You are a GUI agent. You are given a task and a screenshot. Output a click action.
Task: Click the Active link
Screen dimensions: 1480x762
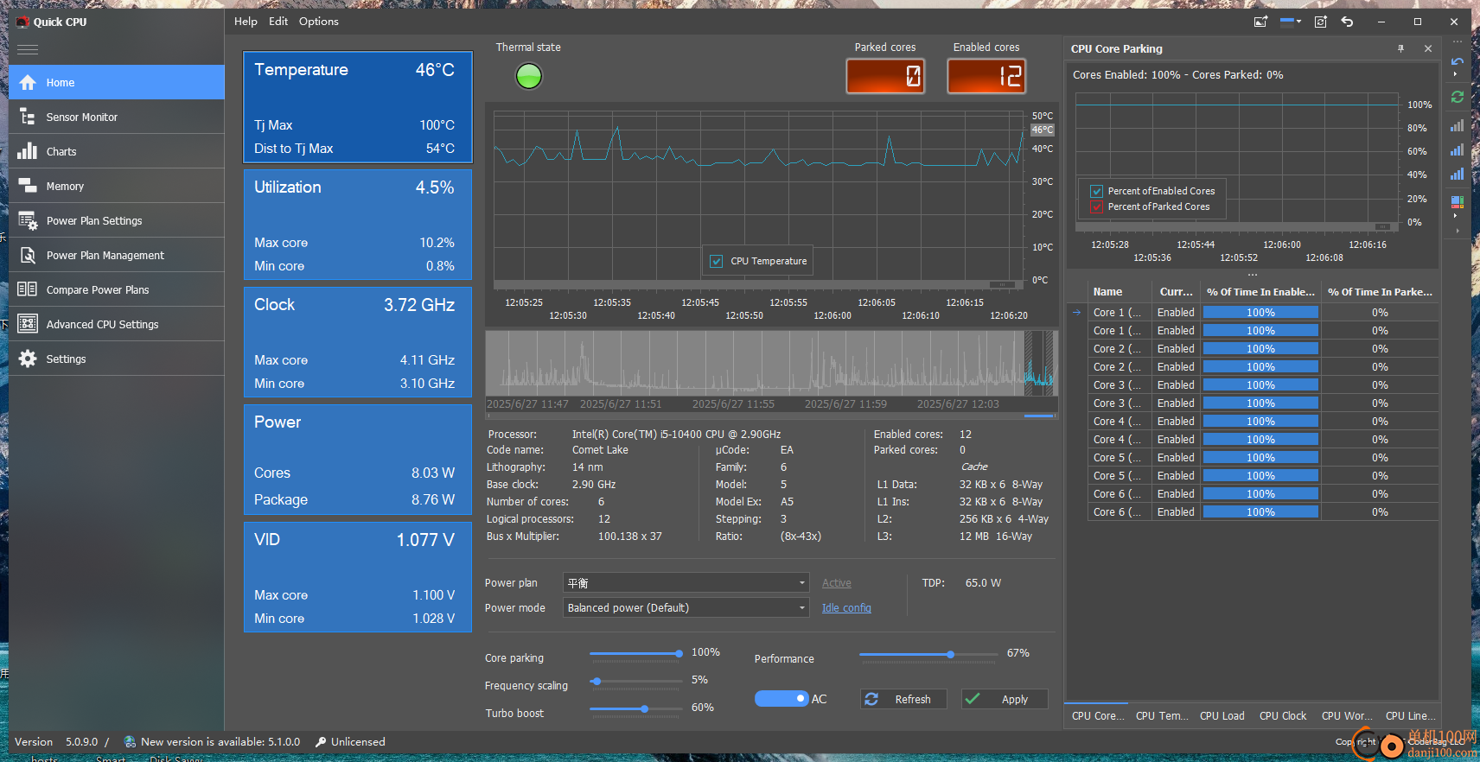click(837, 583)
